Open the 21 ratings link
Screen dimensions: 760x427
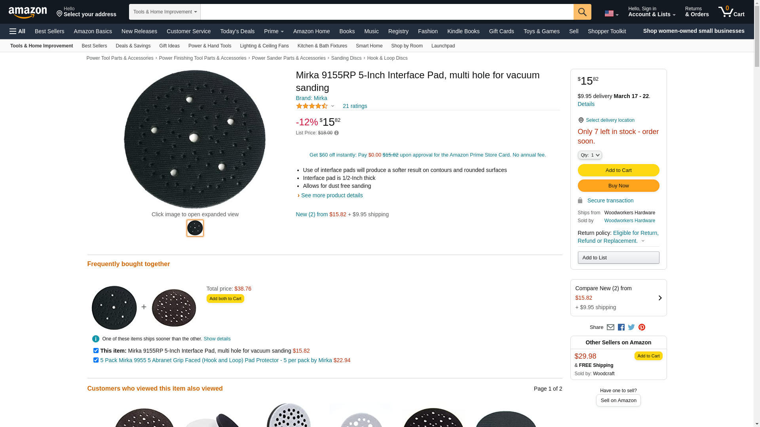pos(355,106)
